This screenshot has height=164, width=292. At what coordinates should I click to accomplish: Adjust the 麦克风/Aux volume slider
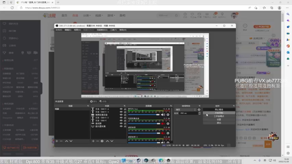coord(144,115)
